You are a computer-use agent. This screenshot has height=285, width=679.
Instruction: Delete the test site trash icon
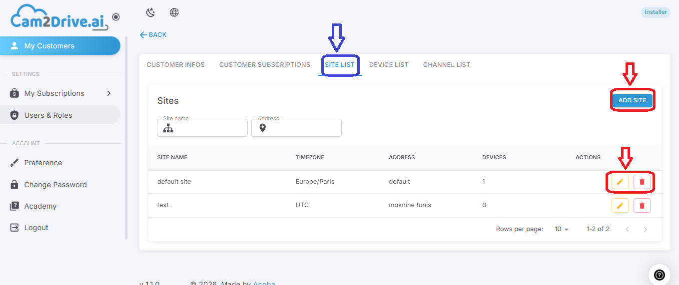pos(642,205)
